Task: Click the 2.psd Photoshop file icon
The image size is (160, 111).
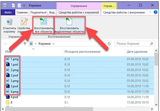Action: point(8,75)
